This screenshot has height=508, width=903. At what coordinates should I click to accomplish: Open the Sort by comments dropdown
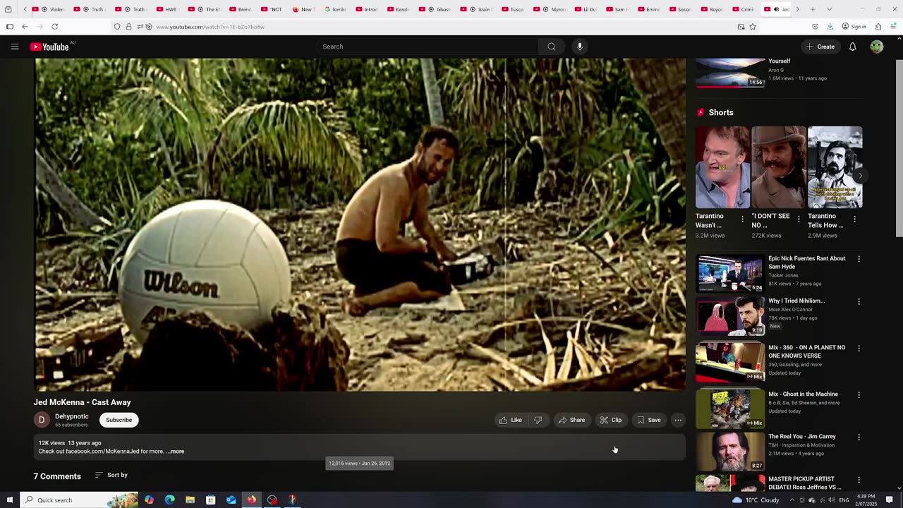click(x=111, y=475)
